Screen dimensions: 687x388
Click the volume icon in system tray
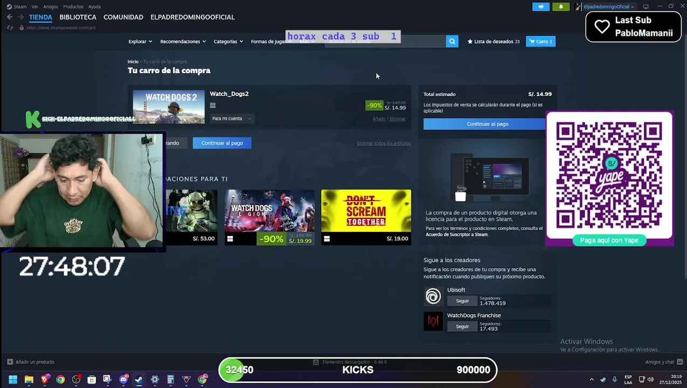click(x=650, y=379)
